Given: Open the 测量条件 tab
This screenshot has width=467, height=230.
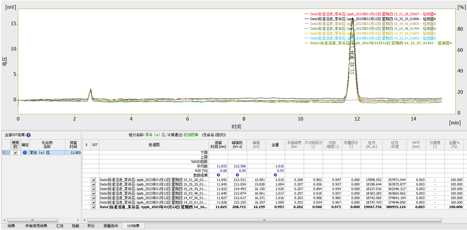Looking at the screenshot, I should click(x=110, y=226).
